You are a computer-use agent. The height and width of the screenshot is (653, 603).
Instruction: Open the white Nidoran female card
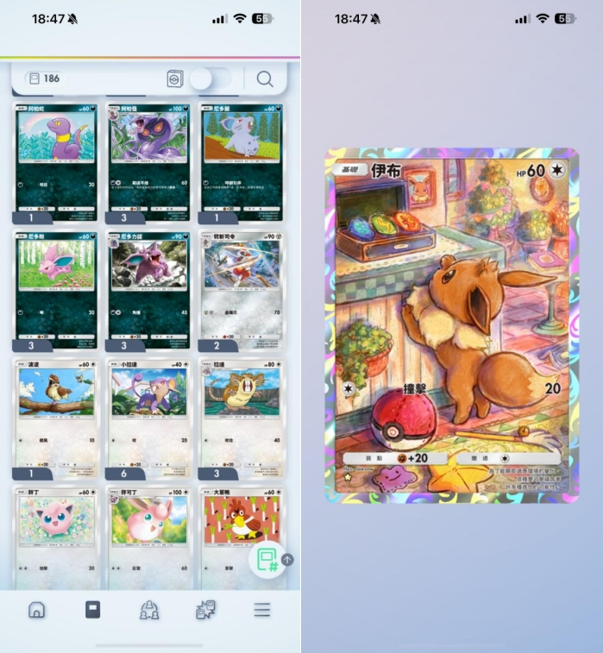click(242, 163)
